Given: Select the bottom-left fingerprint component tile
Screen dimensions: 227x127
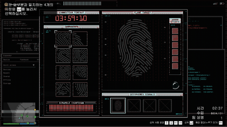Looking at the screenshot, I should click(x=63, y=89).
